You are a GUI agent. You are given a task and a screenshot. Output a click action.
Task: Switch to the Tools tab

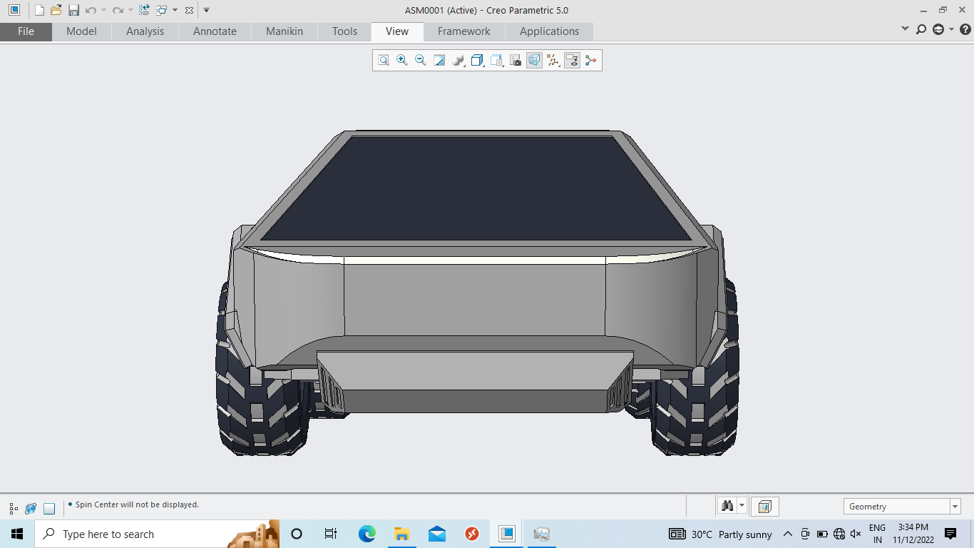tap(344, 31)
